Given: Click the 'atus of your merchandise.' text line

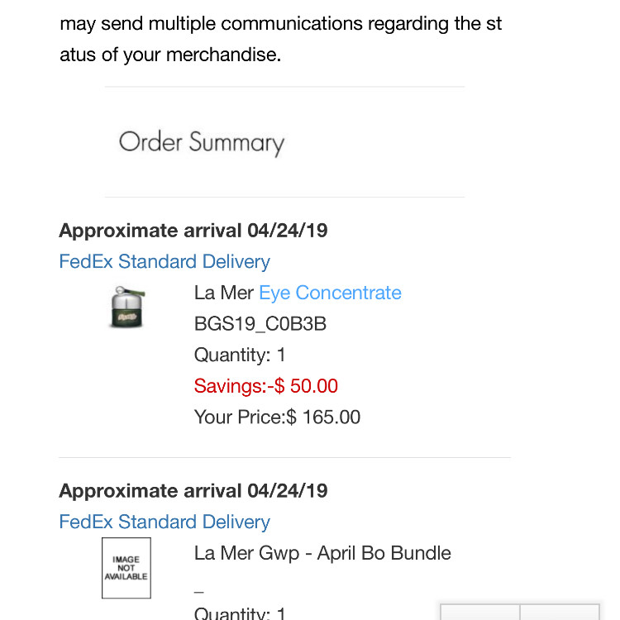Looking at the screenshot, I should [x=170, y=55].
